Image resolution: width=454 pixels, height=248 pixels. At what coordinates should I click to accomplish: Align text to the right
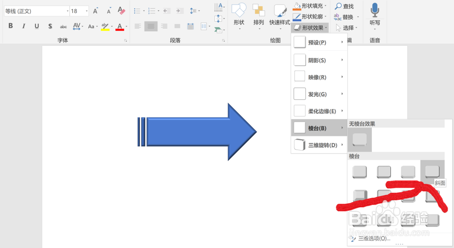click(164, 26)
